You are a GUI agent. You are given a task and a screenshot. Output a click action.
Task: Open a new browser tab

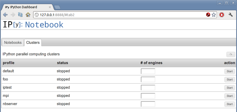click(x=57, y=7)
